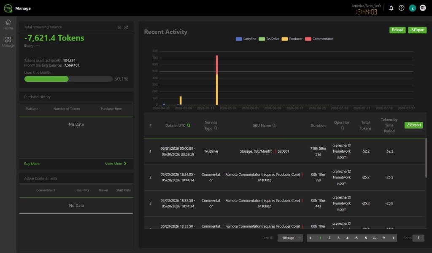Viewport: 432px width, 253px height.
Task: Click the '719h 59m 59s' duration cell
Action: coord(318,151)
